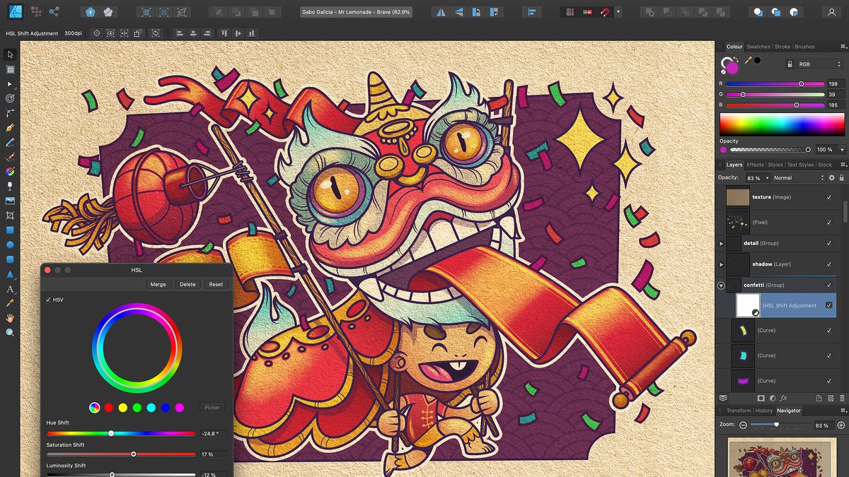Click the Hue Shift slider handle
Image resolution: width=849 pixels, height=477 pixels.
pyautogui.click(x=112, y=433)
